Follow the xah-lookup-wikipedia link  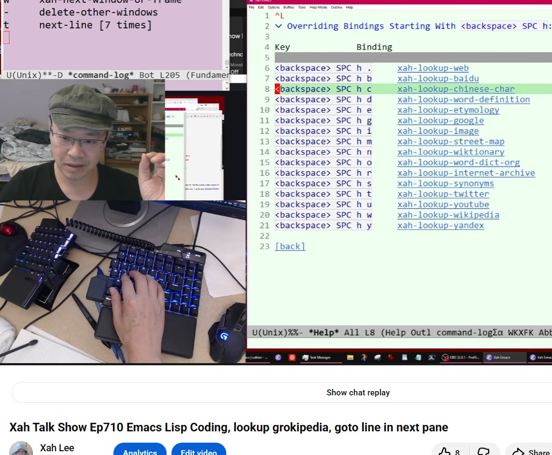(448, 215)
